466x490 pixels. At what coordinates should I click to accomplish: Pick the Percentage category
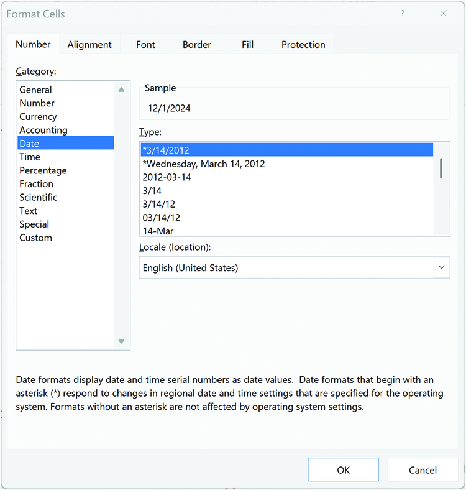click(x=66, y=170)
